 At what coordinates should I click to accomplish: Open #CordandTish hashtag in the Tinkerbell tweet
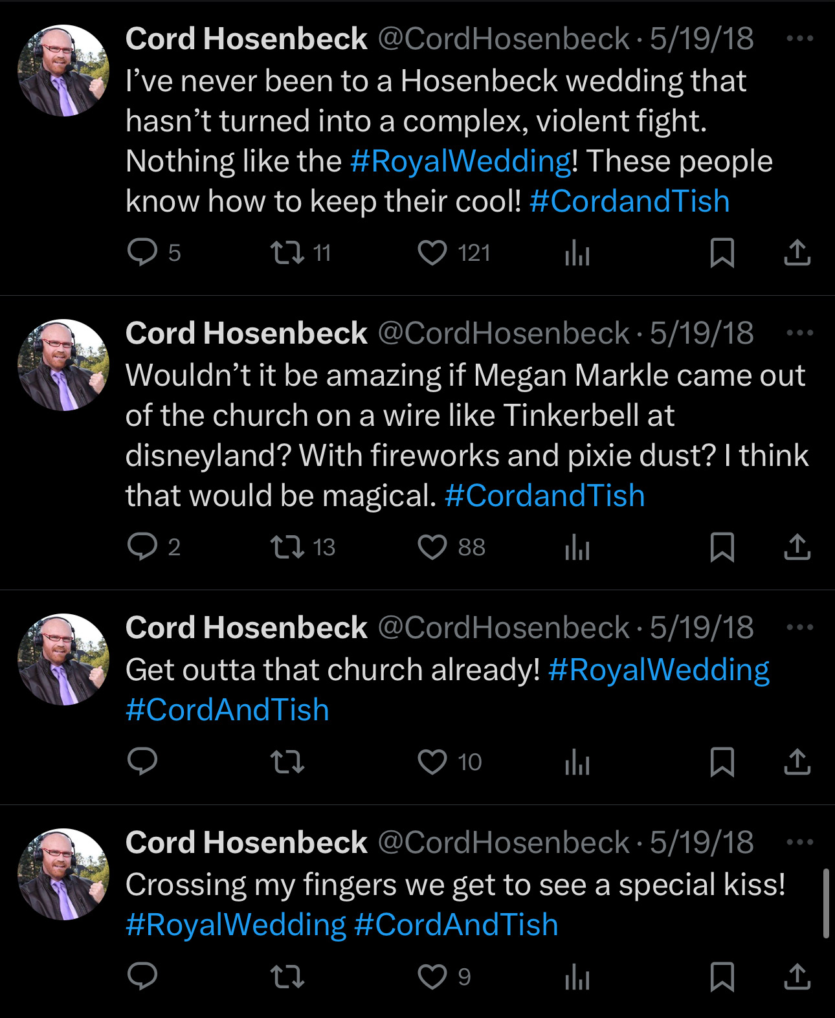544,496
